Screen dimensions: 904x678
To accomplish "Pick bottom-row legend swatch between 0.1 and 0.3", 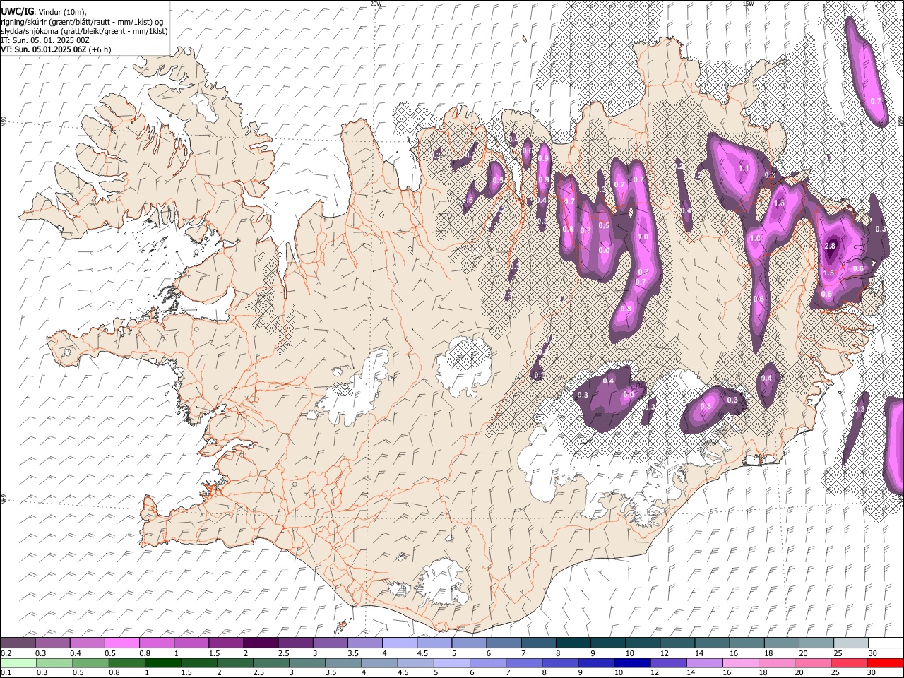I will click(18, 662).
